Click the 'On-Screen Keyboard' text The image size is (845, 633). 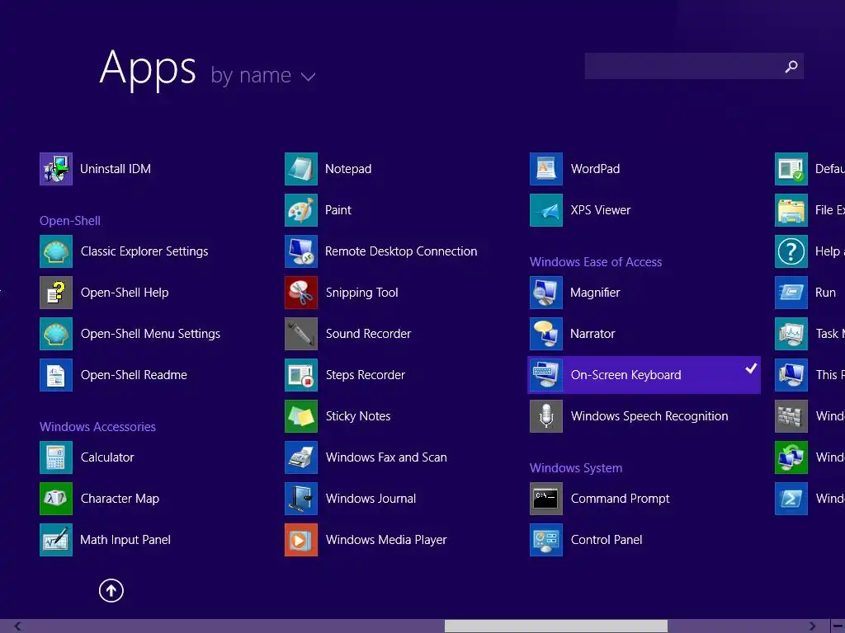click(x=625, y=375)
